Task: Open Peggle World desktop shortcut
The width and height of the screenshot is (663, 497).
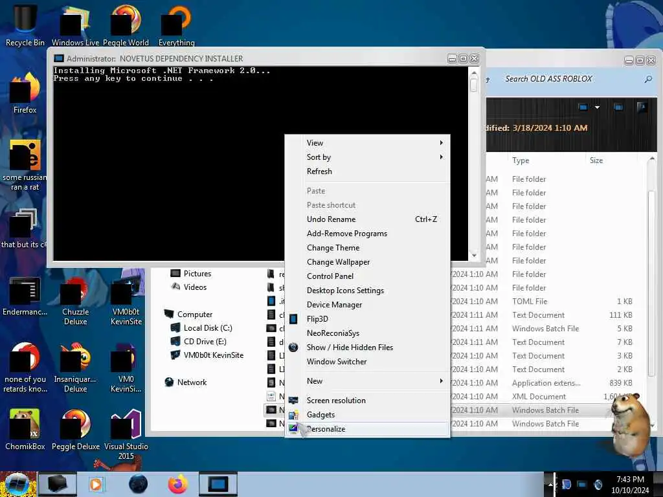Action: pos(126,24)
